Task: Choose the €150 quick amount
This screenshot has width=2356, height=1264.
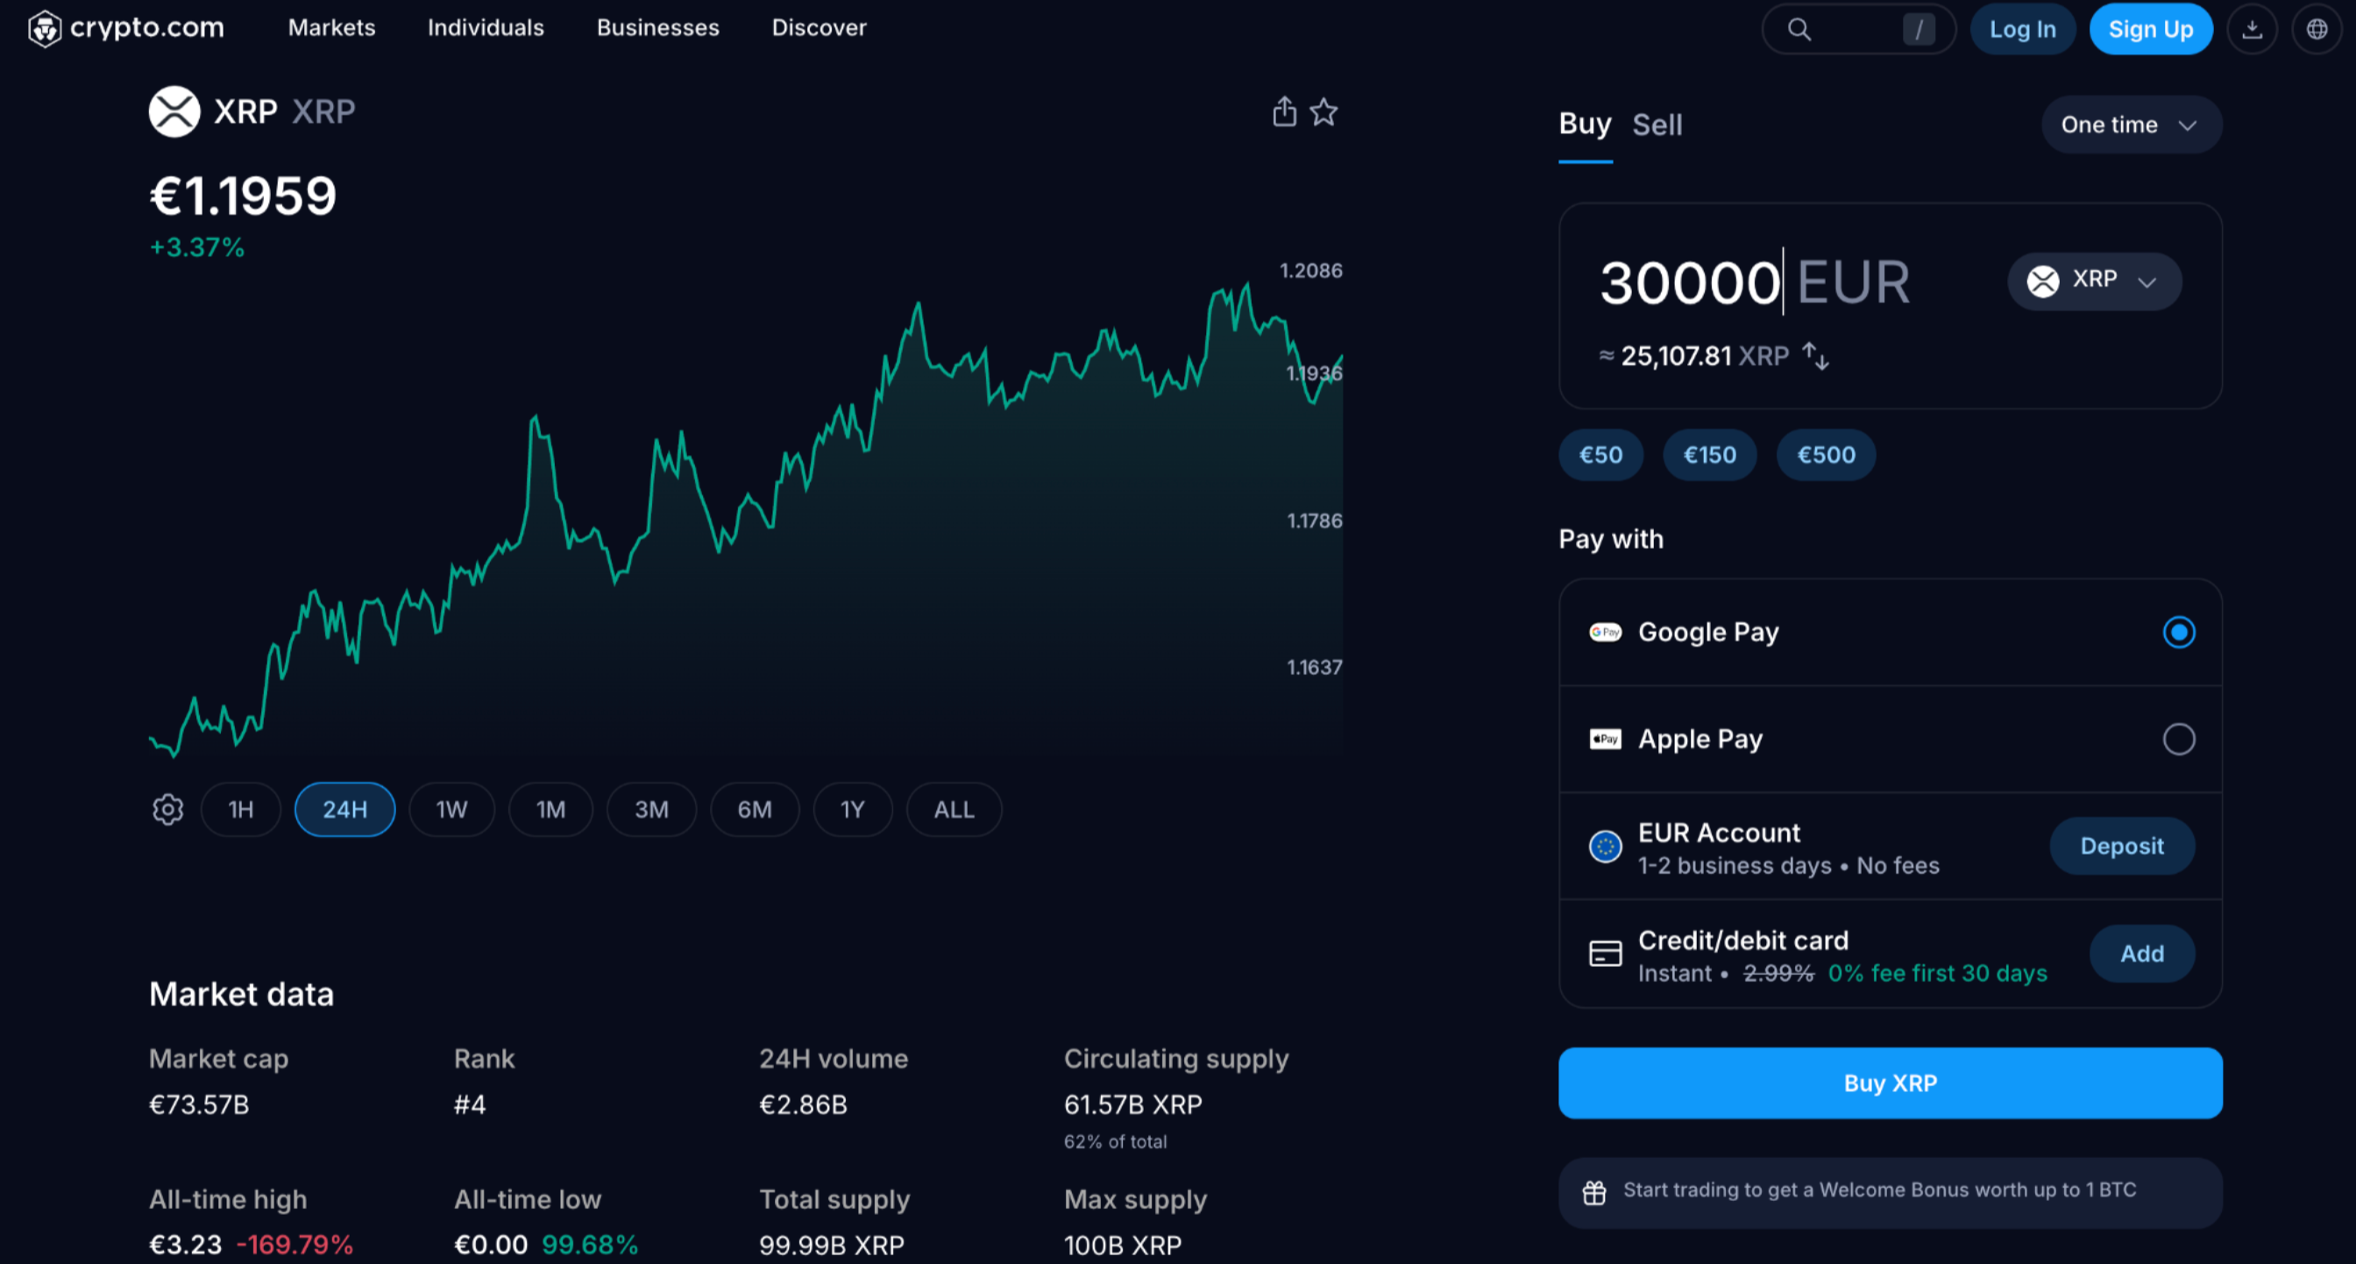Action: 1709,455
